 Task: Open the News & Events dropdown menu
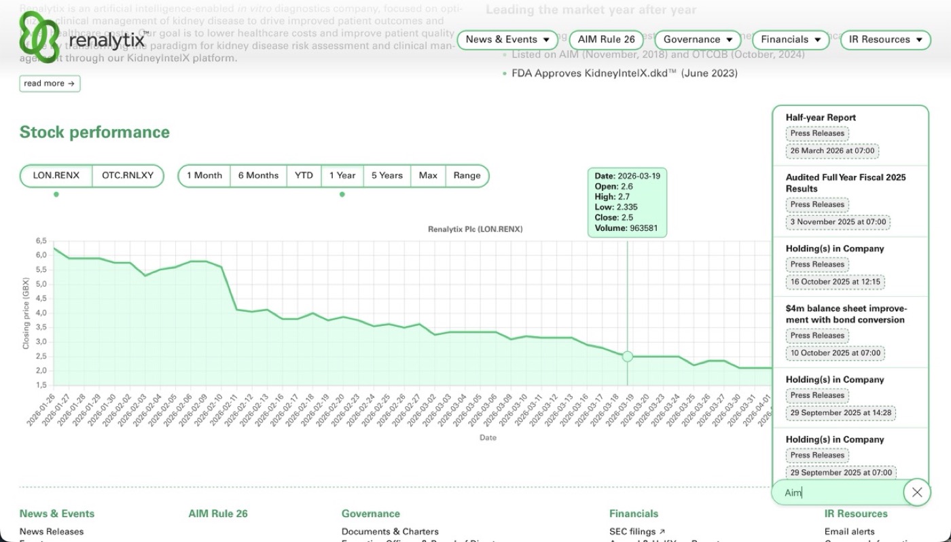[x=507, y=39]
